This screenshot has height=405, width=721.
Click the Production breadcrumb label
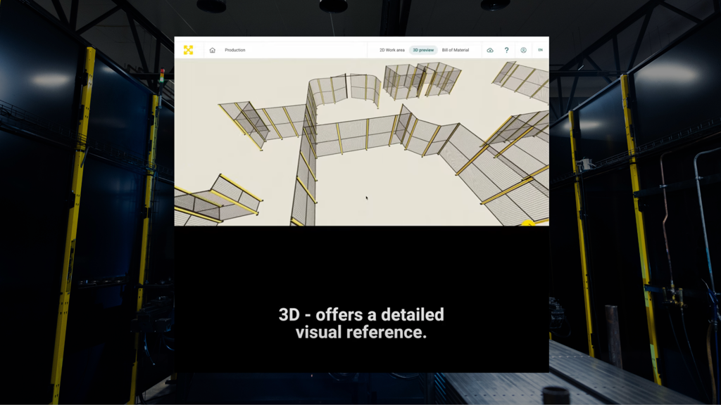pos(235,51)
